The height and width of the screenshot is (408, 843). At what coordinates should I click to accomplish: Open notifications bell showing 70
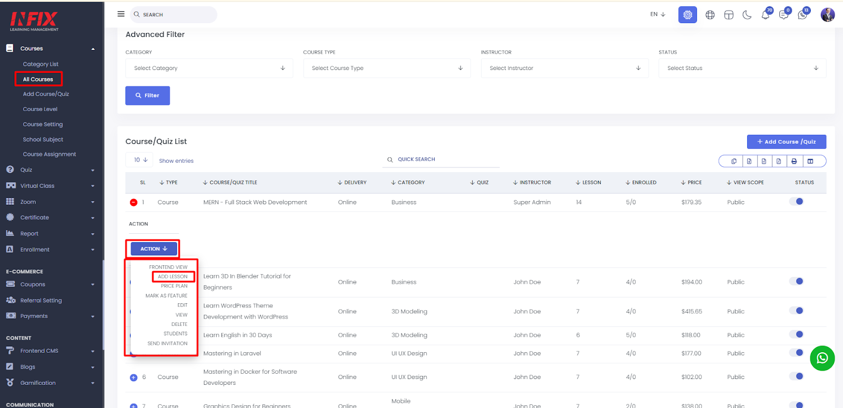(766, 14)
